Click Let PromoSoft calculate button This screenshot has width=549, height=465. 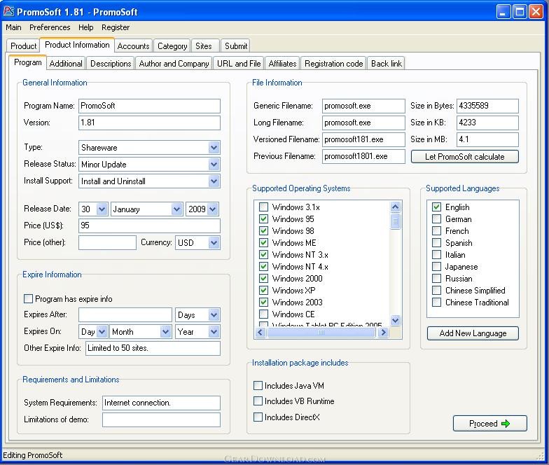[x=464, y=157]
